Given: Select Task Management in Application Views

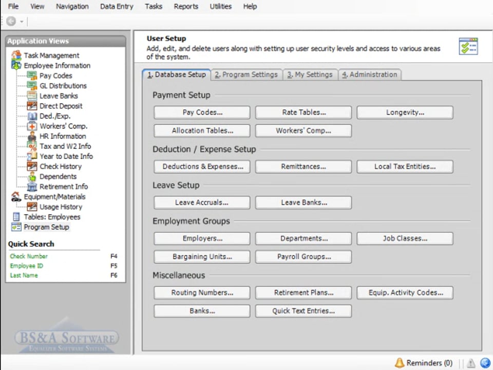Looking at the screenshot, I should point(51,55).
